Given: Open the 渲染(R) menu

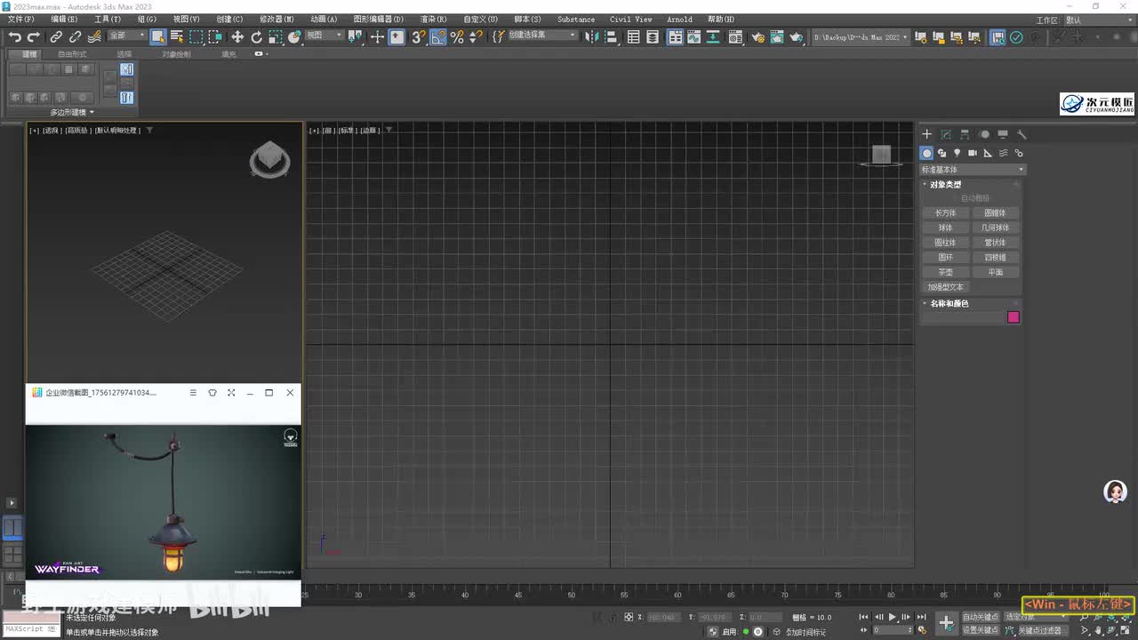Looking at the screenshot, I should click(433, 20).
